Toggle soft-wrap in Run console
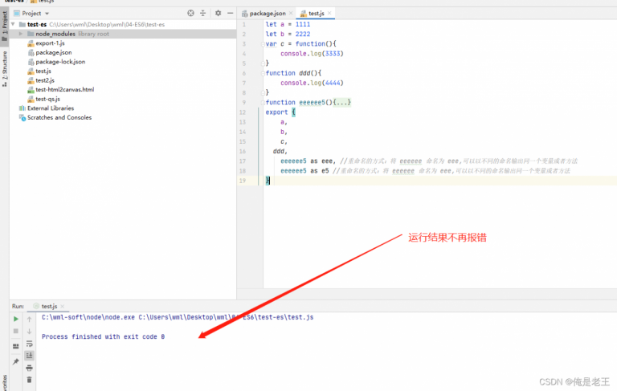Viewport: 617px width, 391px height. [x=30, y=343]
